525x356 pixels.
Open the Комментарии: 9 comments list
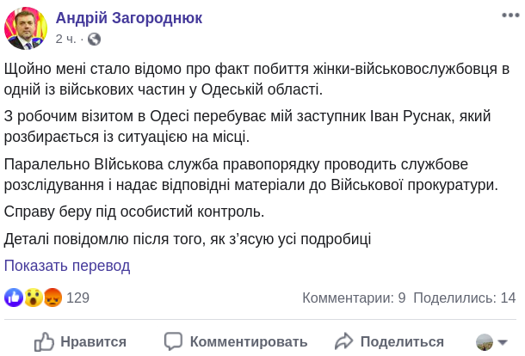pyautogui.click(x=353, y=298)
